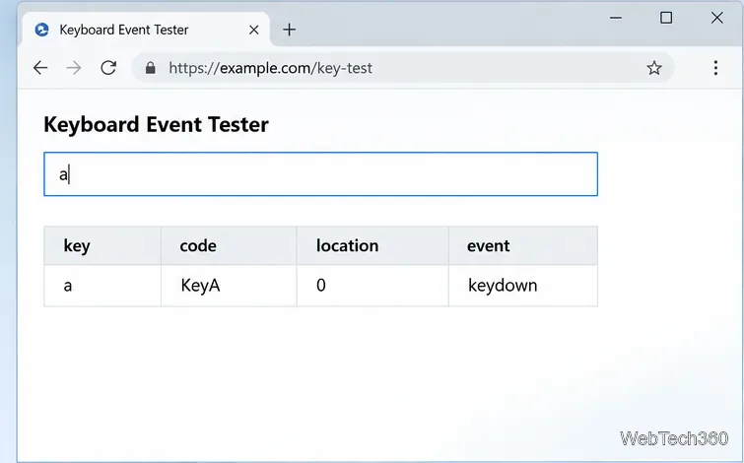Click the "KeyA" table cell
744x463 pixels.
229,286
